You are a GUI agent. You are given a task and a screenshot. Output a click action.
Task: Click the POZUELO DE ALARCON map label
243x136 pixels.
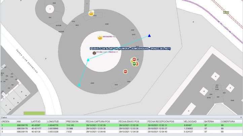[x=130, y=49]
